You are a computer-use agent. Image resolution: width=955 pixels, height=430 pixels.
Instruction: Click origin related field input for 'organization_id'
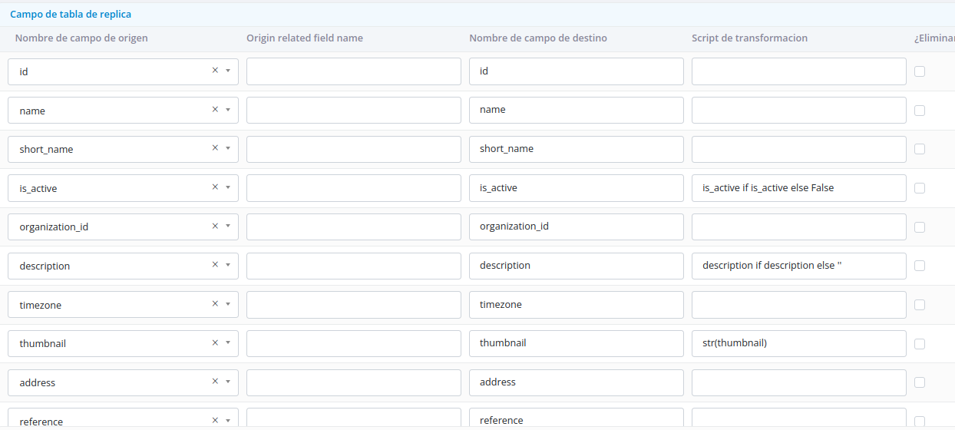353,227
